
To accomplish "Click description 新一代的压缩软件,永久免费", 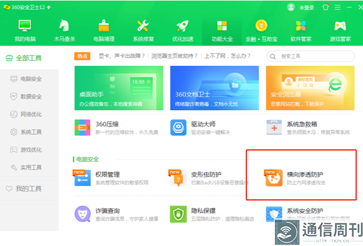I will pyautogui.click(x=127, y=132).
